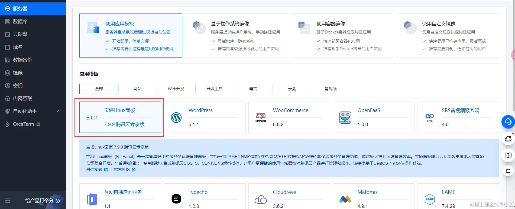The width and height of the screenshot is (515, 209).
Task: Click the 数据库 sidebar icon
Action: coord(8,22)
